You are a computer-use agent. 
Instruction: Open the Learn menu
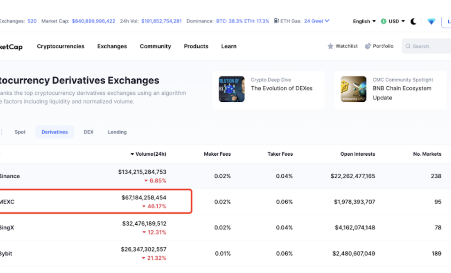pyautogui.click(x=229, y=46)
